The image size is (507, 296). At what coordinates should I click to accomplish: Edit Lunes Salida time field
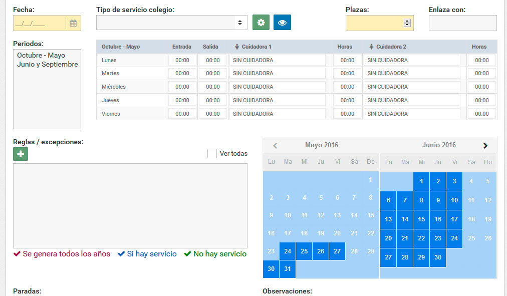pyautogui.click(x=213, y=60)
